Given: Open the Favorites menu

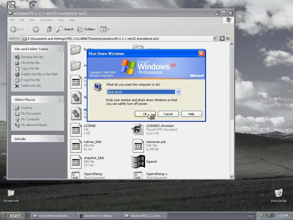Looking at the screenshot, I should point(46,20).
